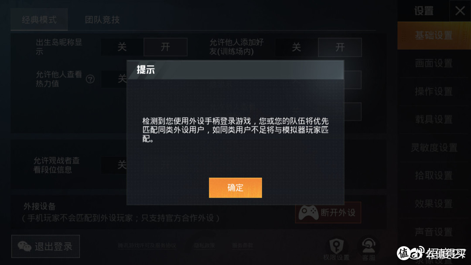471x265 pixels.
Task: Close the settings panel with X
Action: (x=460, y=11)
